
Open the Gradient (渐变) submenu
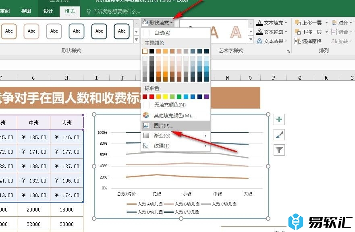click(x=175, y=136)
